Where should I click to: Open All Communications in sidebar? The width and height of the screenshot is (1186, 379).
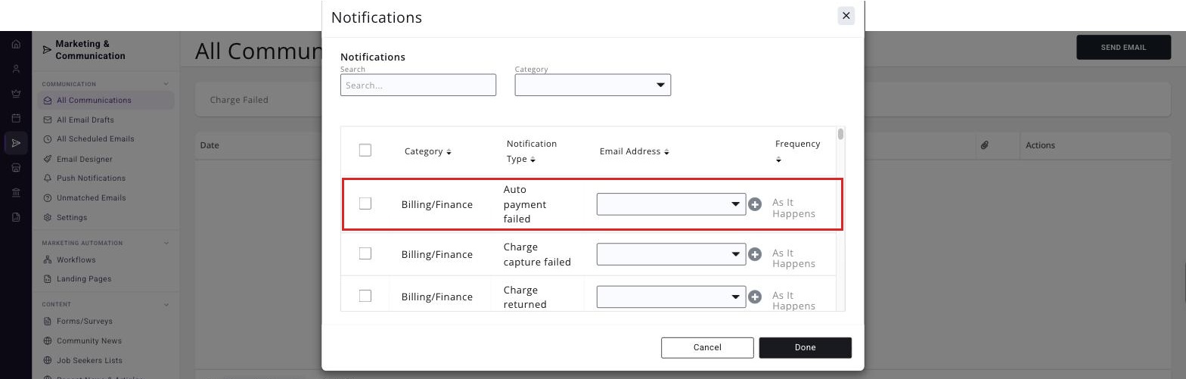point(106,100)
